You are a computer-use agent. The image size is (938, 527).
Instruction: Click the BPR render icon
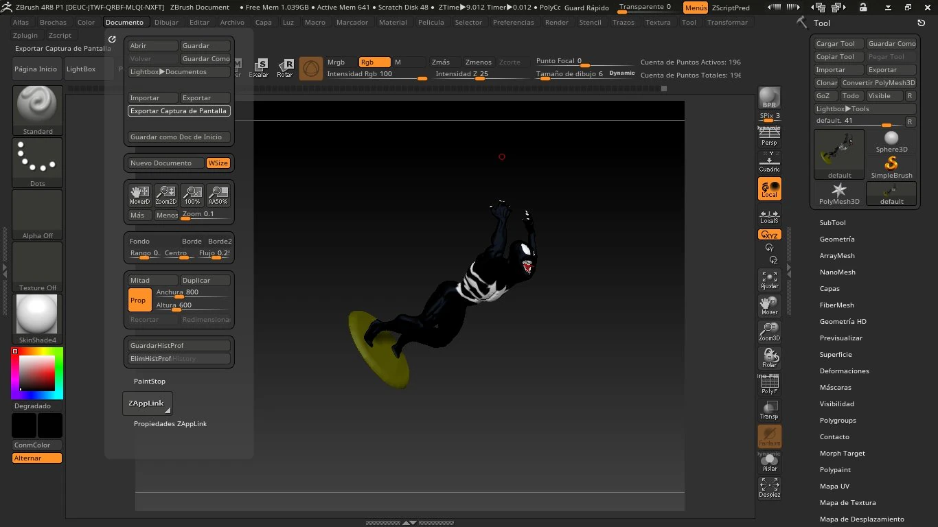[769, 97]
